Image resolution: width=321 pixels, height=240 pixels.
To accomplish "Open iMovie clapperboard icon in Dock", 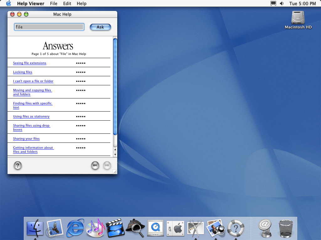I will [115, 228].
